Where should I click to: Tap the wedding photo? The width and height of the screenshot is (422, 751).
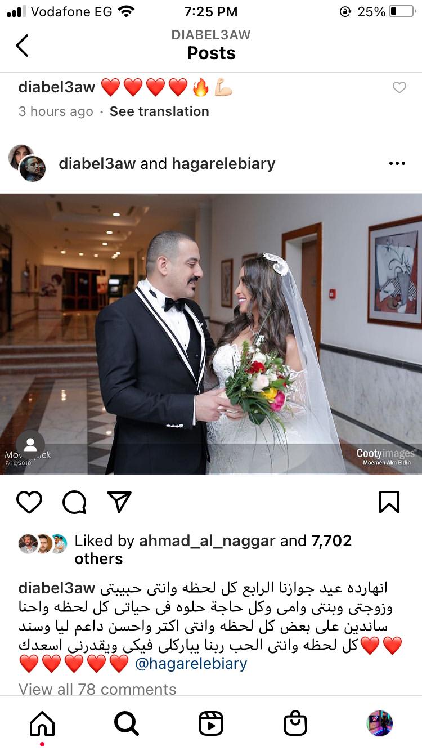(x=211, y=334)
